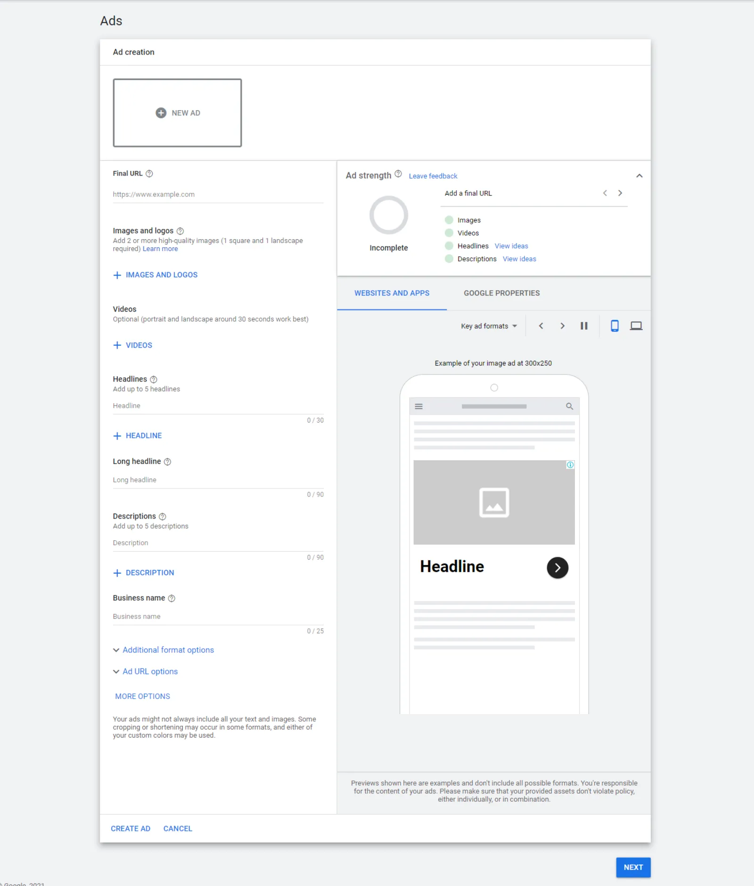Open Leave feedback link
The image size is (754, 886).
433,176
